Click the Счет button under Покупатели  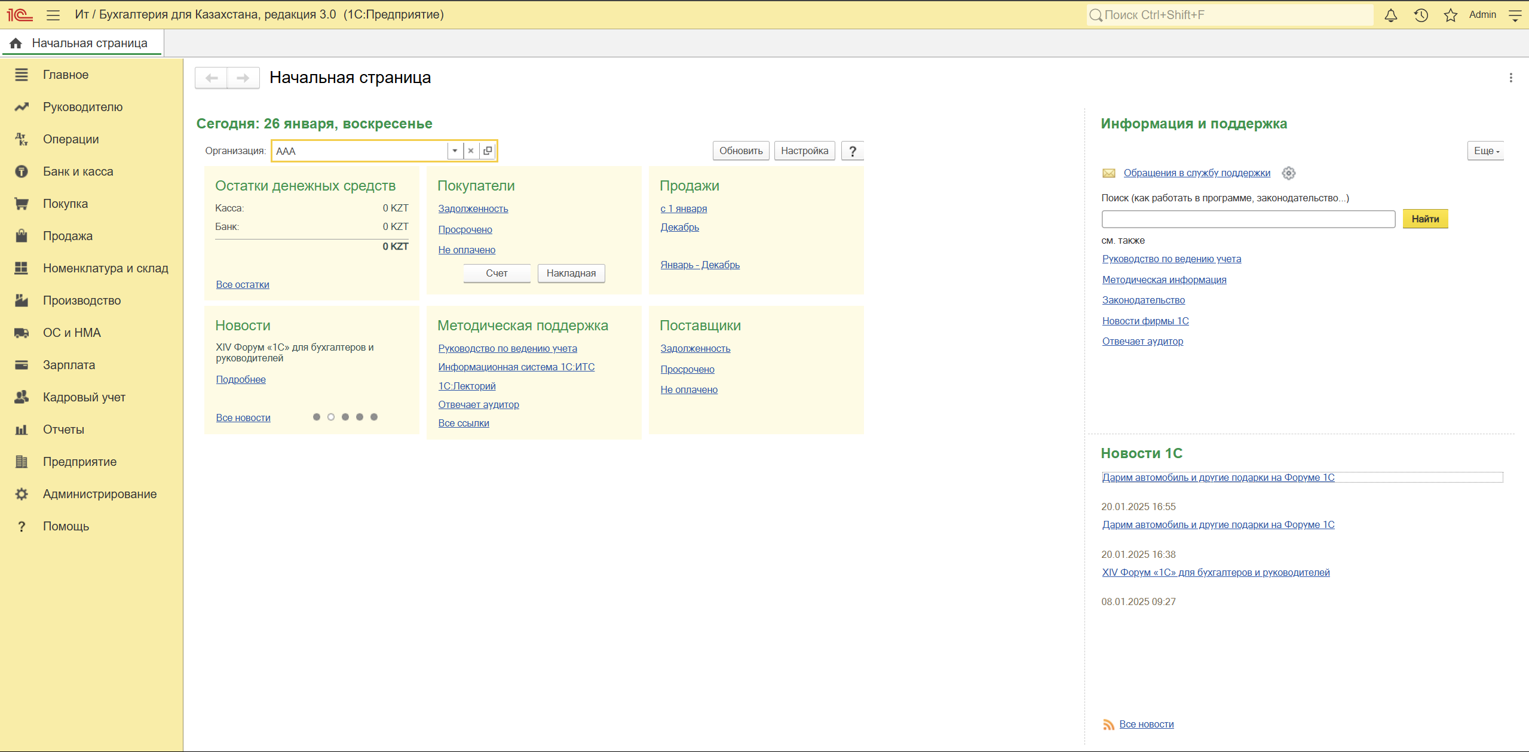(497, 274)
